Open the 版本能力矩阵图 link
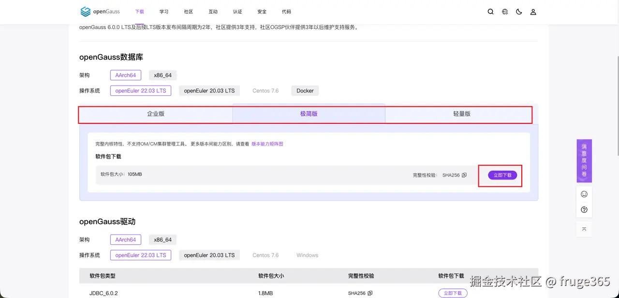The width and height of the screenshot is (619, 298). pos(267,144)
